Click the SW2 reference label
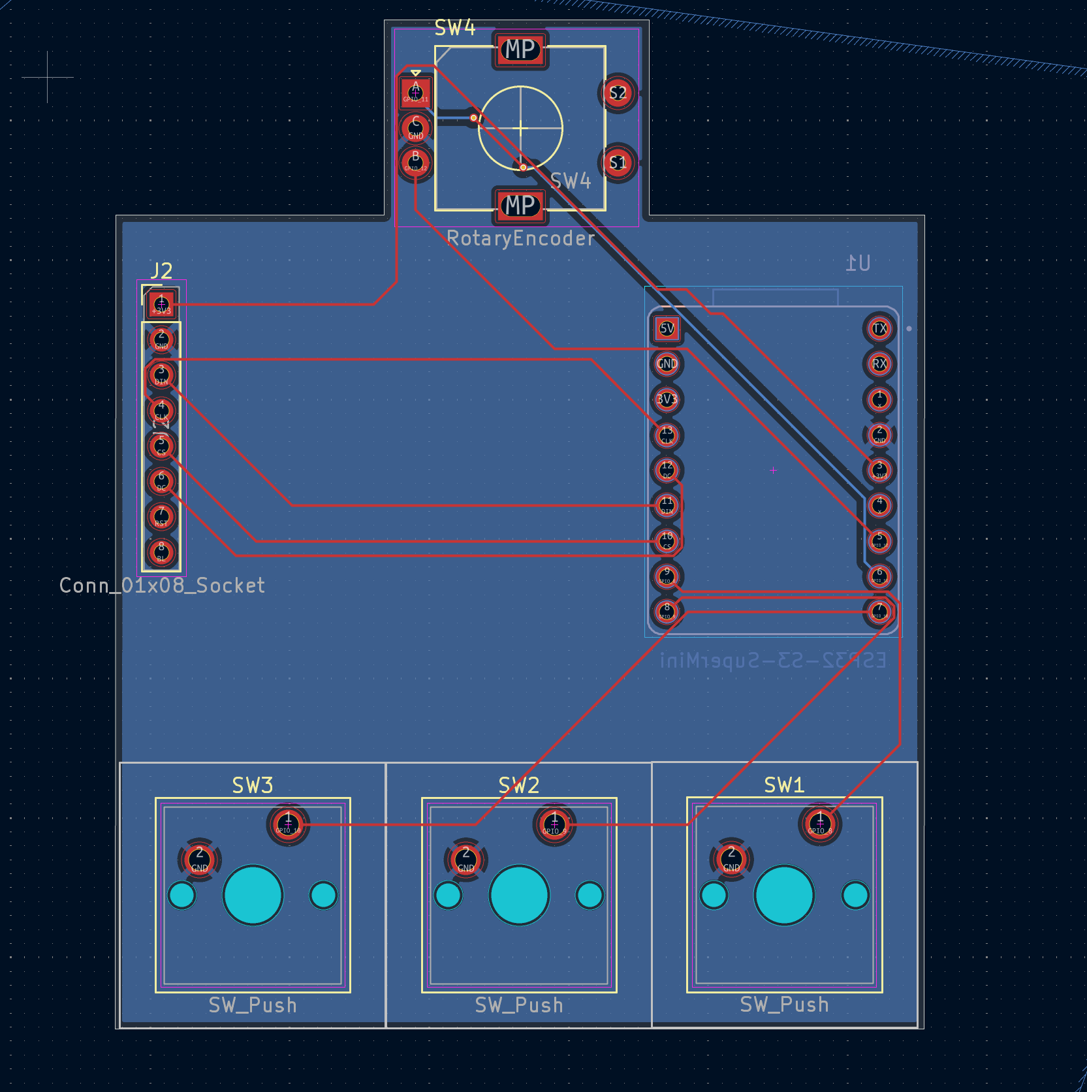This screenshot has width=1087, height=1092. 519,785
